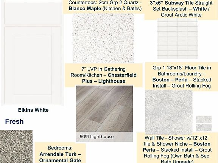Click the Wall Tile Shower description box

click(177, 148)
